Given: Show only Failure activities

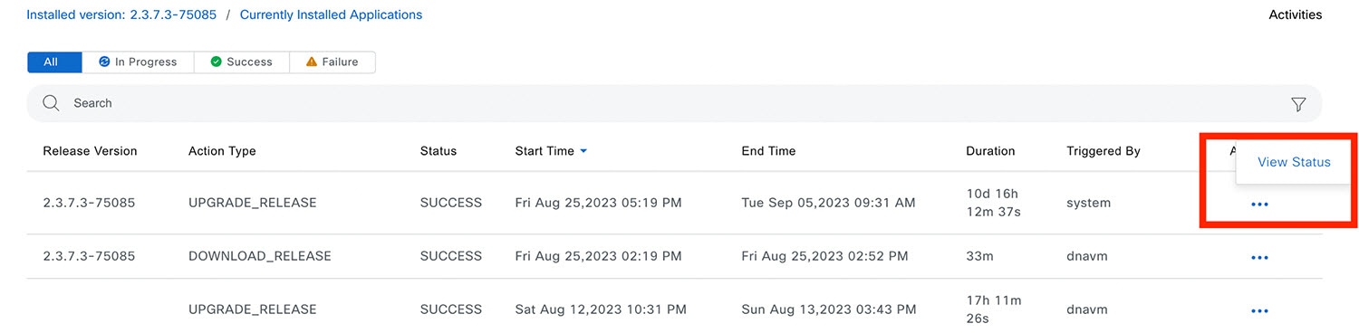Looking at the screenshot, I should point(333,62).
